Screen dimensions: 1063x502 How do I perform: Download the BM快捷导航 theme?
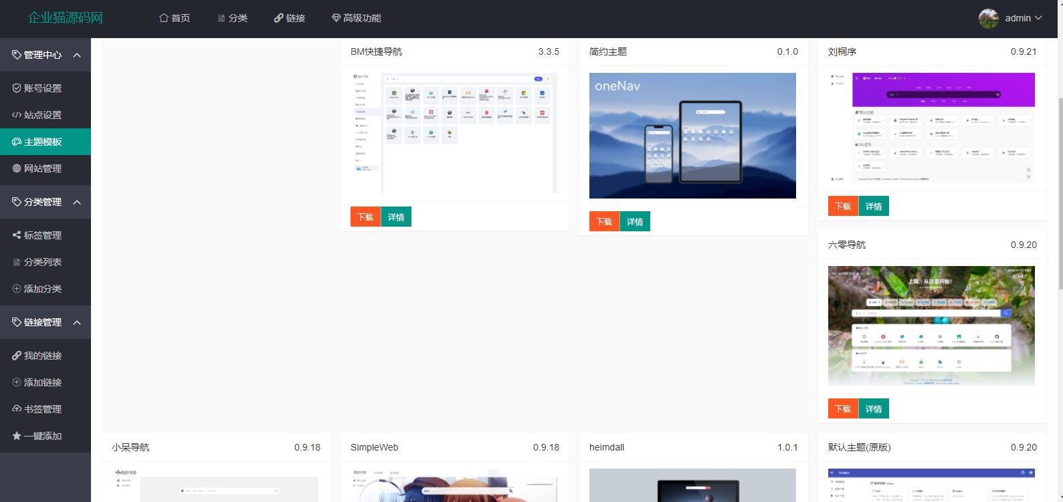(365, 217)
